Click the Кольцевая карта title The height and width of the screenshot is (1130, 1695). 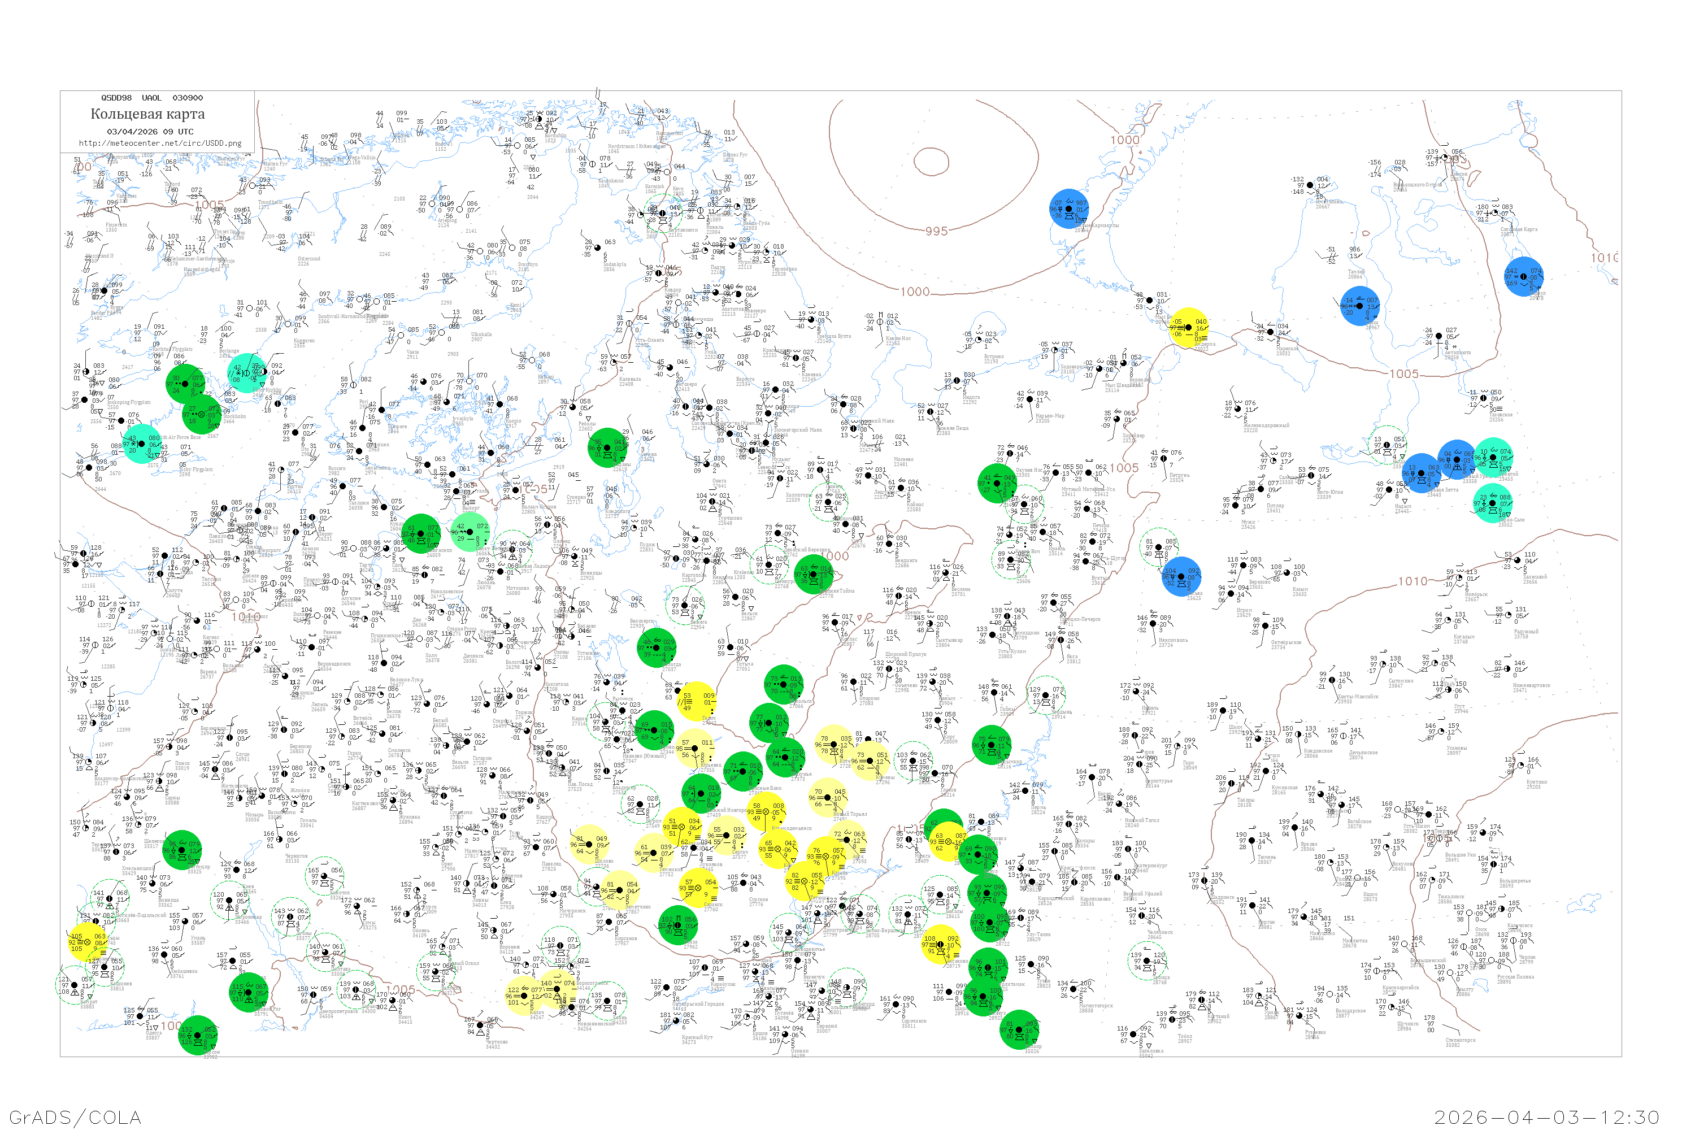[147, 114]
